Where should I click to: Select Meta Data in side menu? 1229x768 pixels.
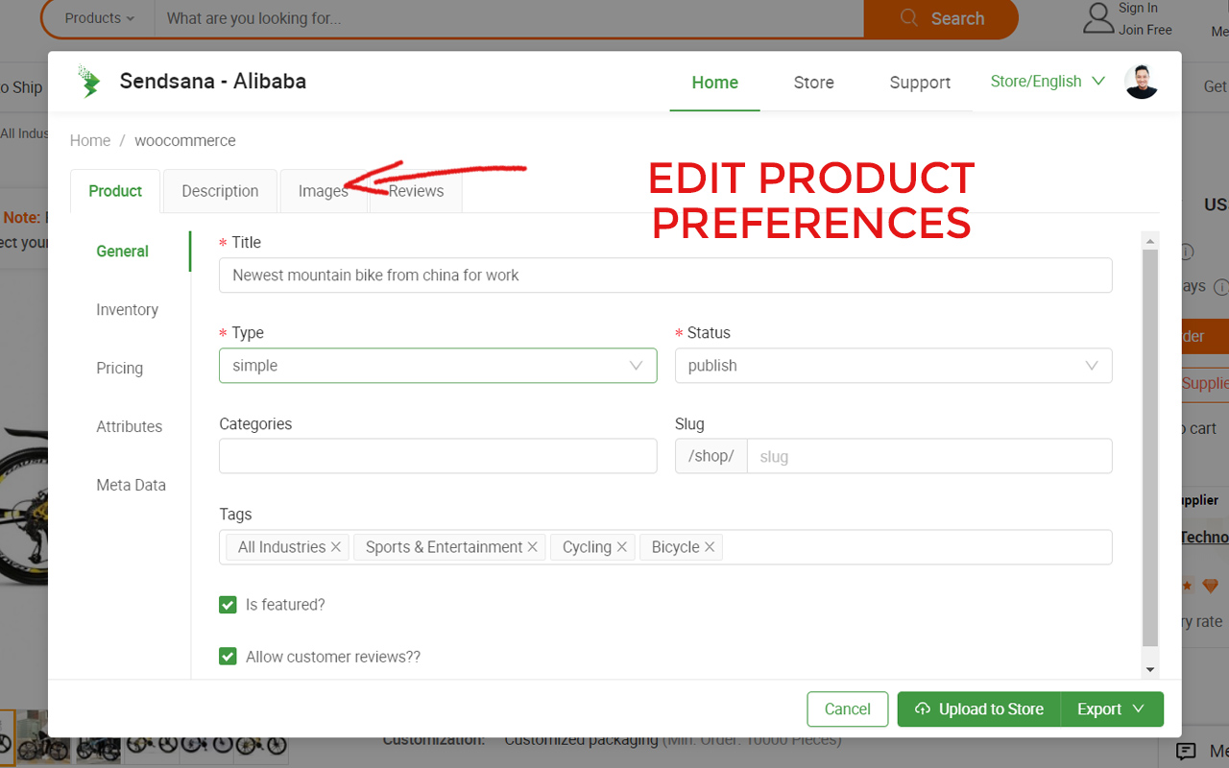[132, 486]
